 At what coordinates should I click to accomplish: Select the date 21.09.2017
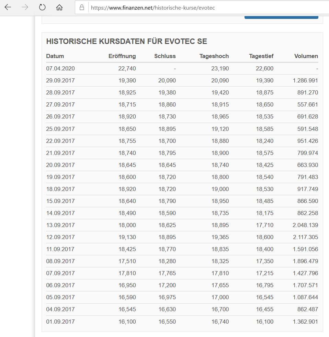(x=60, y=153)
